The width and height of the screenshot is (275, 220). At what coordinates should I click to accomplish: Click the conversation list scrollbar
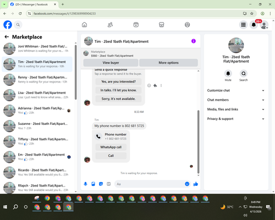pyautogui.click(x=75, y=72)
